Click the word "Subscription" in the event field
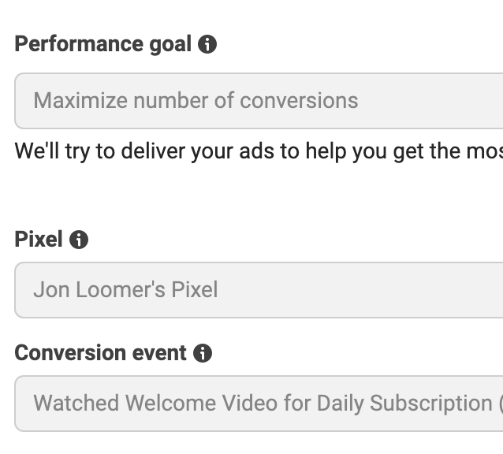This screenshot has height=454, width=503. [431, 404]
